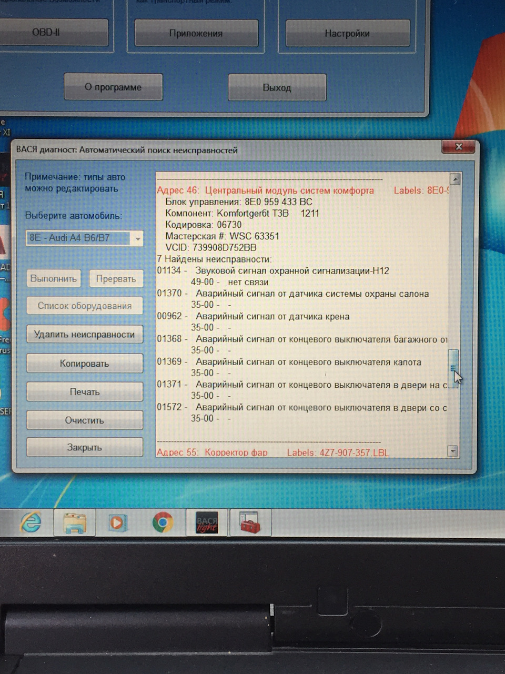Open Приложения in the main window
This screenshot has height=674, width=505.
[x=196, y=33]
